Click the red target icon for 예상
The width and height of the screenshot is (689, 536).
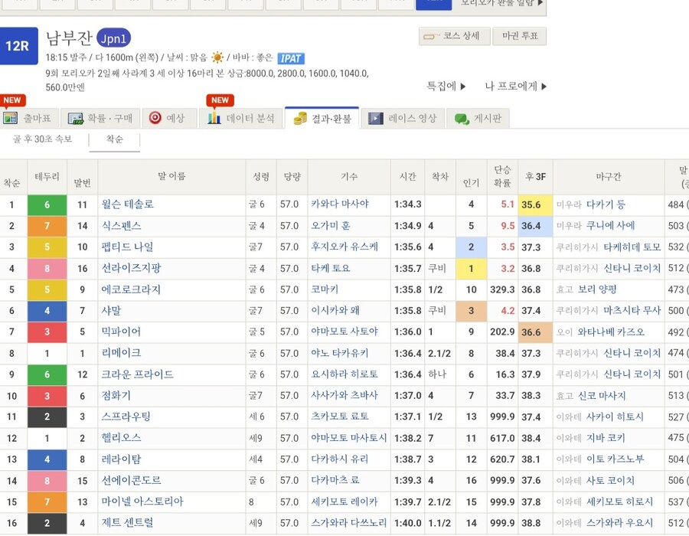[x=155, y=118]
